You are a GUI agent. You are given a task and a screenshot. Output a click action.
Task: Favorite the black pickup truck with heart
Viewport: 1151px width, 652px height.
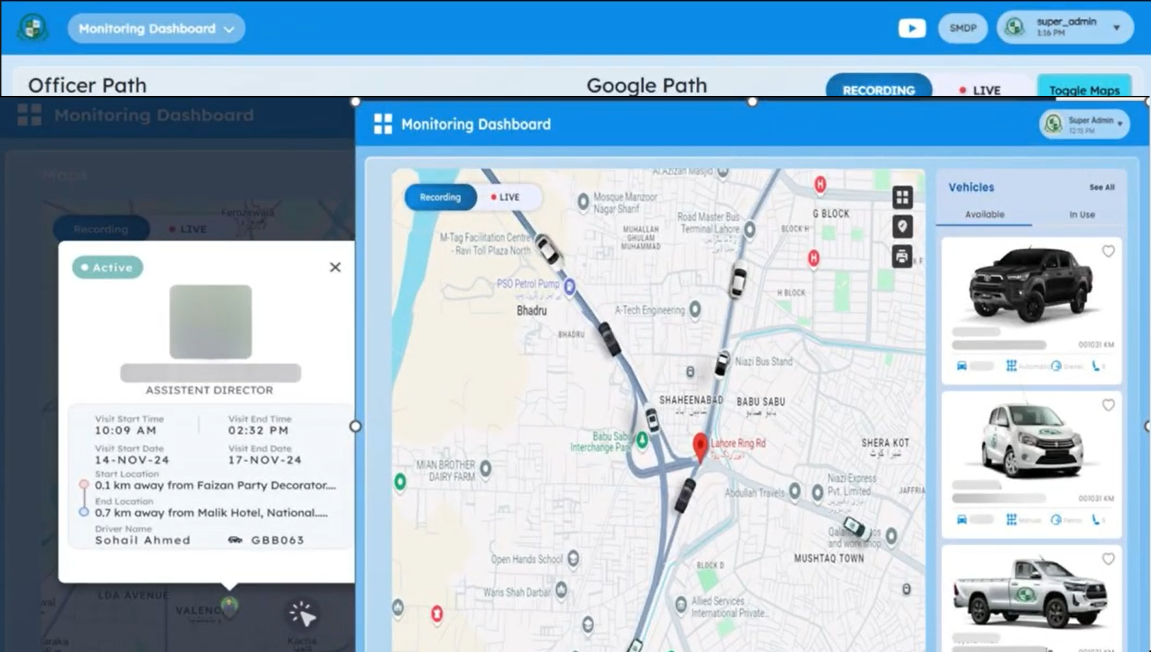1108,251
